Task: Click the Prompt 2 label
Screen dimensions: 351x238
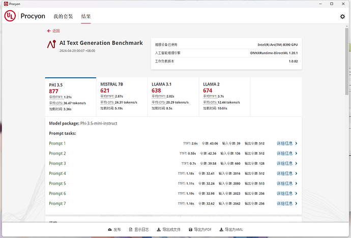Action: 57,154
